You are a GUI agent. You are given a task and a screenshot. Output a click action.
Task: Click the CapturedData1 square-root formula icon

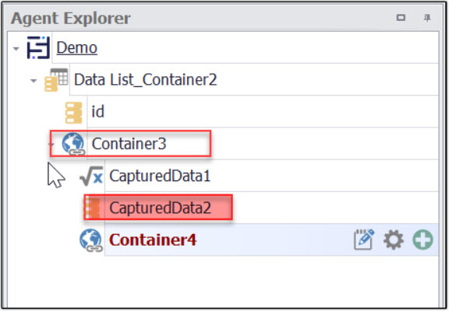(91, 176)
